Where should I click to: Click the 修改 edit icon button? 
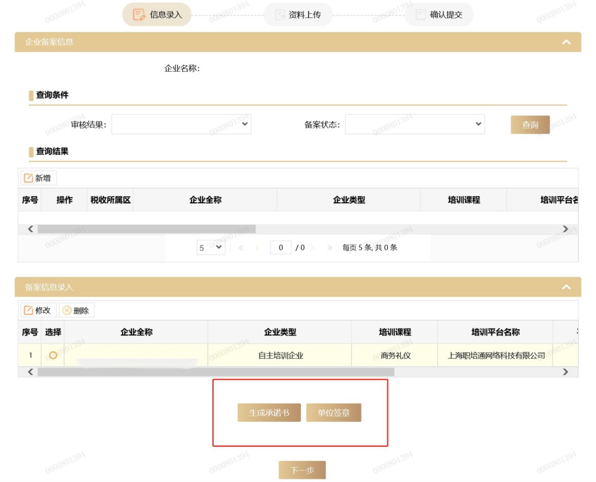(x=38, y=310)
